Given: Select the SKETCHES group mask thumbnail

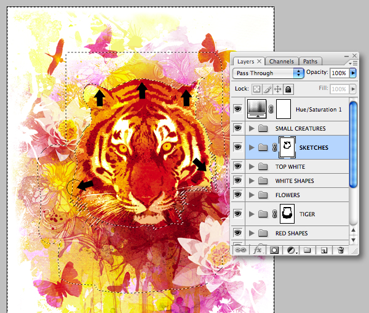Looking at the screenshot, I should (x=287, y=147).
